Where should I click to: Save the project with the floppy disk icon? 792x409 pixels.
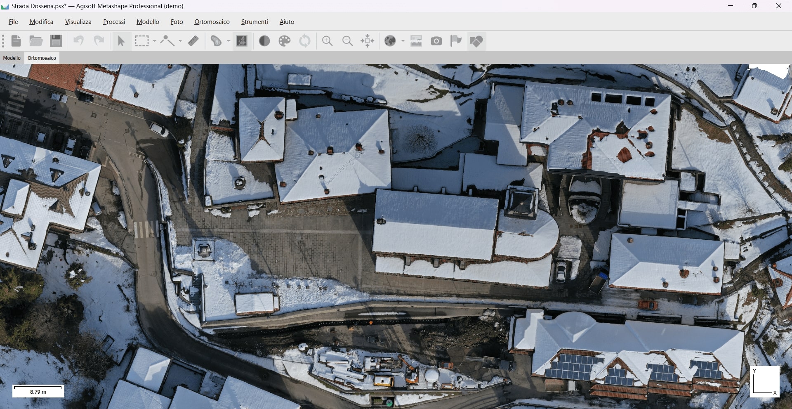(x=56, y=41)
